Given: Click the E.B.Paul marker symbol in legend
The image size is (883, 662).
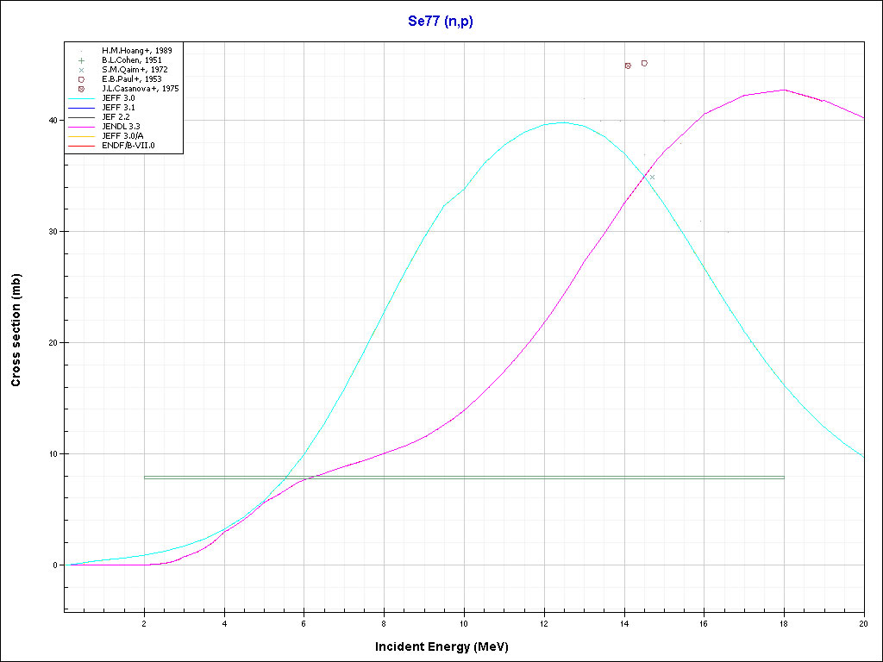Looking at the screenshot, I should click(x=80, y=79).
